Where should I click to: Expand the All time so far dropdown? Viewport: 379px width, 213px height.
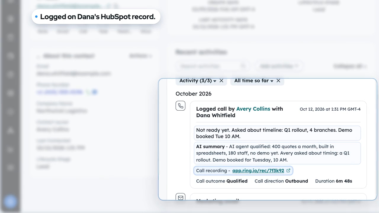click(x=254, y=81)
